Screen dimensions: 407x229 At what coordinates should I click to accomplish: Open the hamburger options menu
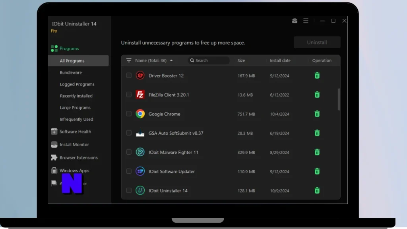(x=306, y=21)
